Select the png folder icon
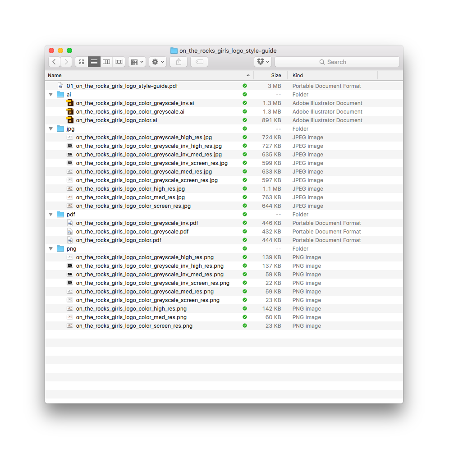449x449 pixels. [60, 249]
